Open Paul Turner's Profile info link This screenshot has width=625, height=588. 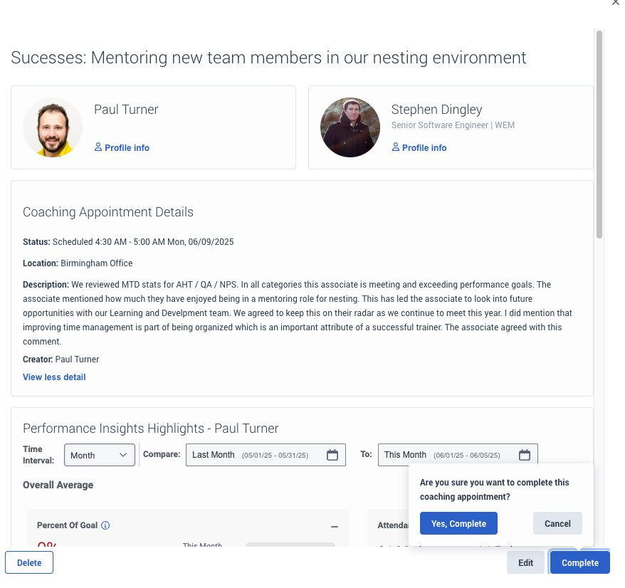pyautogui.click(x=122, y=147)
